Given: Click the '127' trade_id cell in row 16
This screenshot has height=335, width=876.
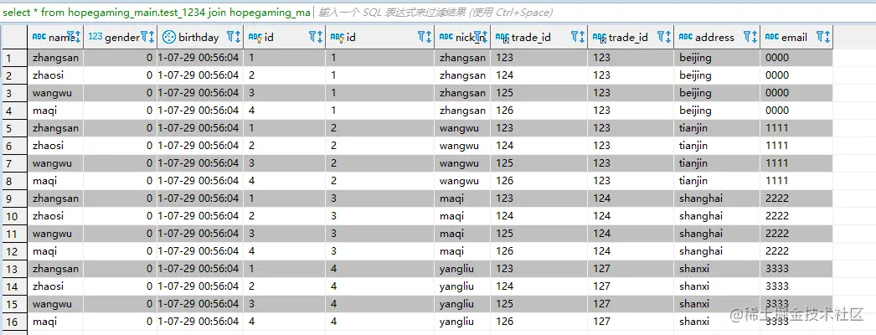Looking at the screenshot, I should (631, 322).
